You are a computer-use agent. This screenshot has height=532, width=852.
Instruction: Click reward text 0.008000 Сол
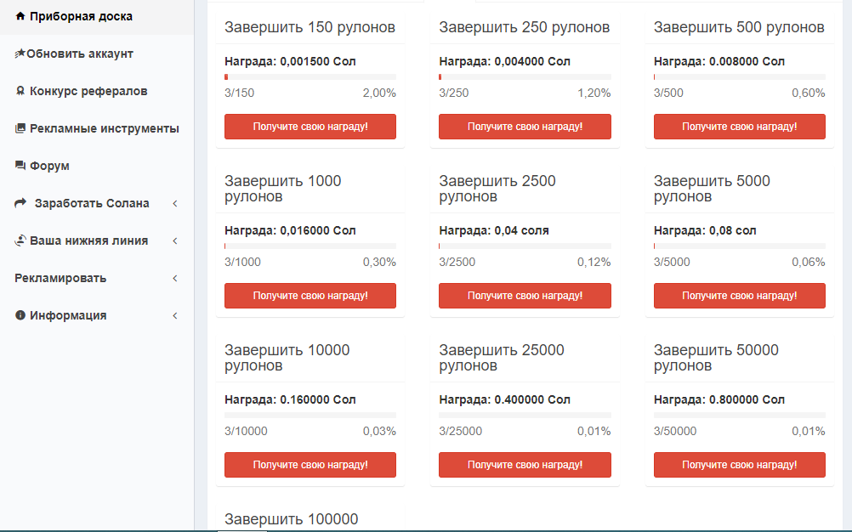tap(747, 61)
